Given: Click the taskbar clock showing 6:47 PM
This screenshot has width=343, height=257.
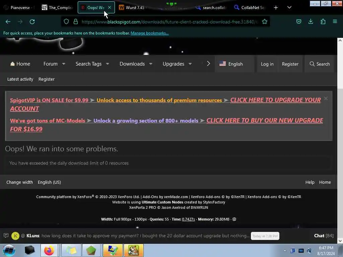Looking at the screenshot, I should (x=326, y=251).
